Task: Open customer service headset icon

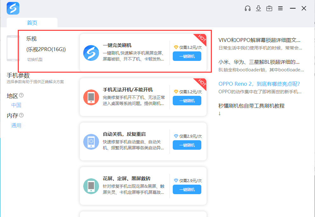Action: click(x=247, y=8)
